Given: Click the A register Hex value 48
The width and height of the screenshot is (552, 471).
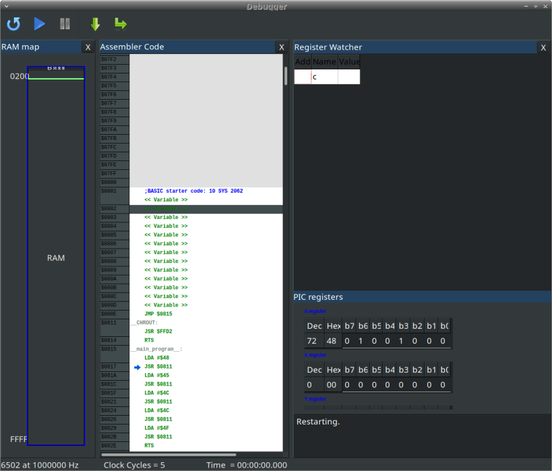Looking at the screenshot, I should coord(333,341).
